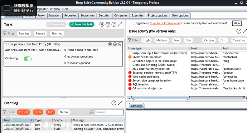Open the Window menu
This screenshot has height=133, width=247.
click(55, 9)
